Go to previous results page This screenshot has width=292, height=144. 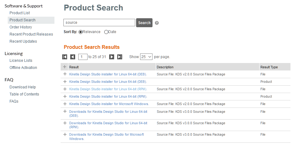pyautogui.click(x=73, y=57)
